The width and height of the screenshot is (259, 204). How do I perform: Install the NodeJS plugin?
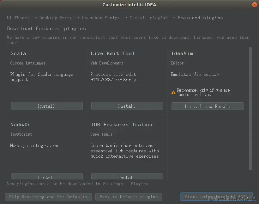click(47, 177)
